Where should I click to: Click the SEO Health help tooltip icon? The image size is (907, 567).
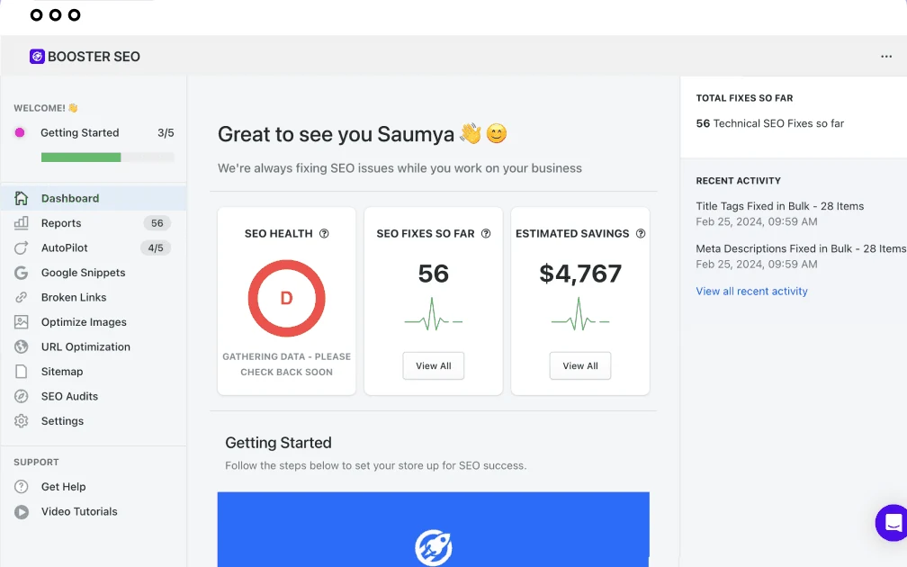pyautogui.click(x=324, y=234)
